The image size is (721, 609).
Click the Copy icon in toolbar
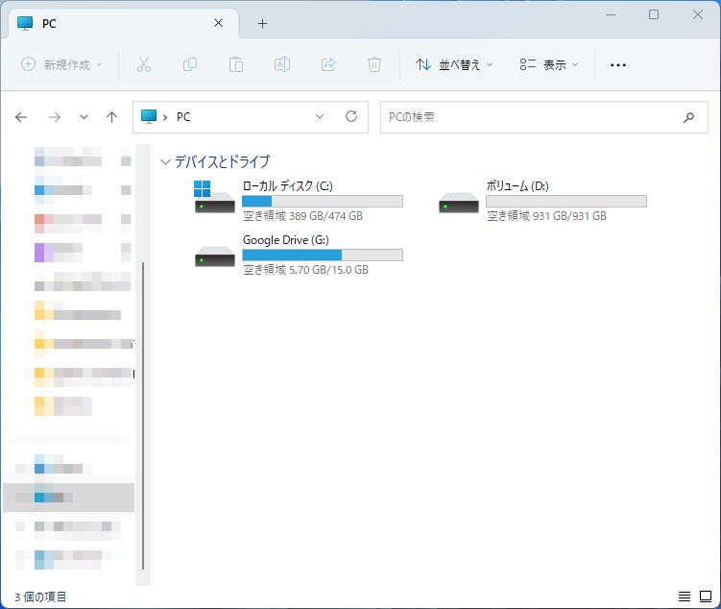coord(190,64)
